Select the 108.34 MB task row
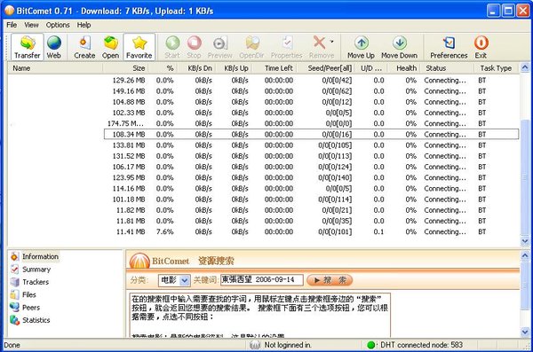533x352 pixels. tap(311, 134)
